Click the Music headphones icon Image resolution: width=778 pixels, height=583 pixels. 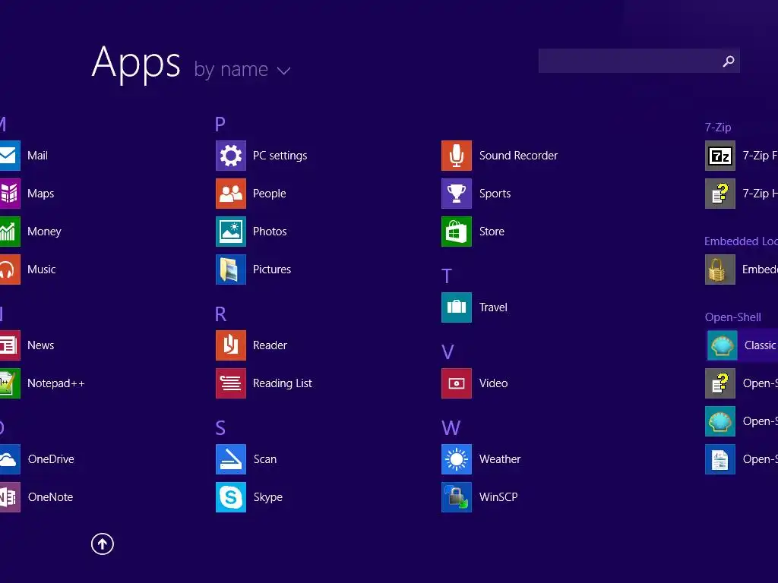click(x=10, y=269)
